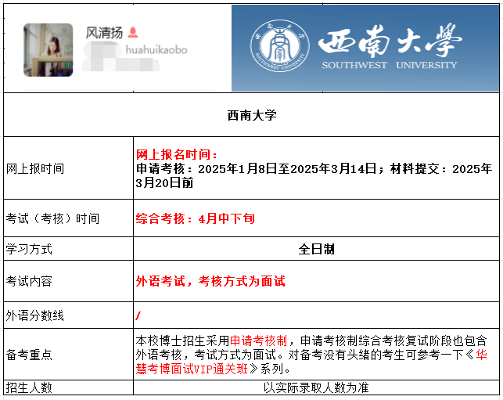
Task: Click the profile avatar photo of 风清扬
Action: (49, 50)
